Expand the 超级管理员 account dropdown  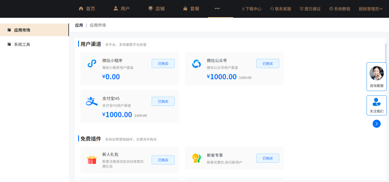click(x=371, y=9)
